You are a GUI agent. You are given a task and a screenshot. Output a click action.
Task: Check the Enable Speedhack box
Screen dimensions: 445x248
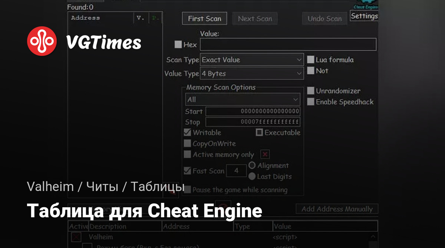[311, 102]
